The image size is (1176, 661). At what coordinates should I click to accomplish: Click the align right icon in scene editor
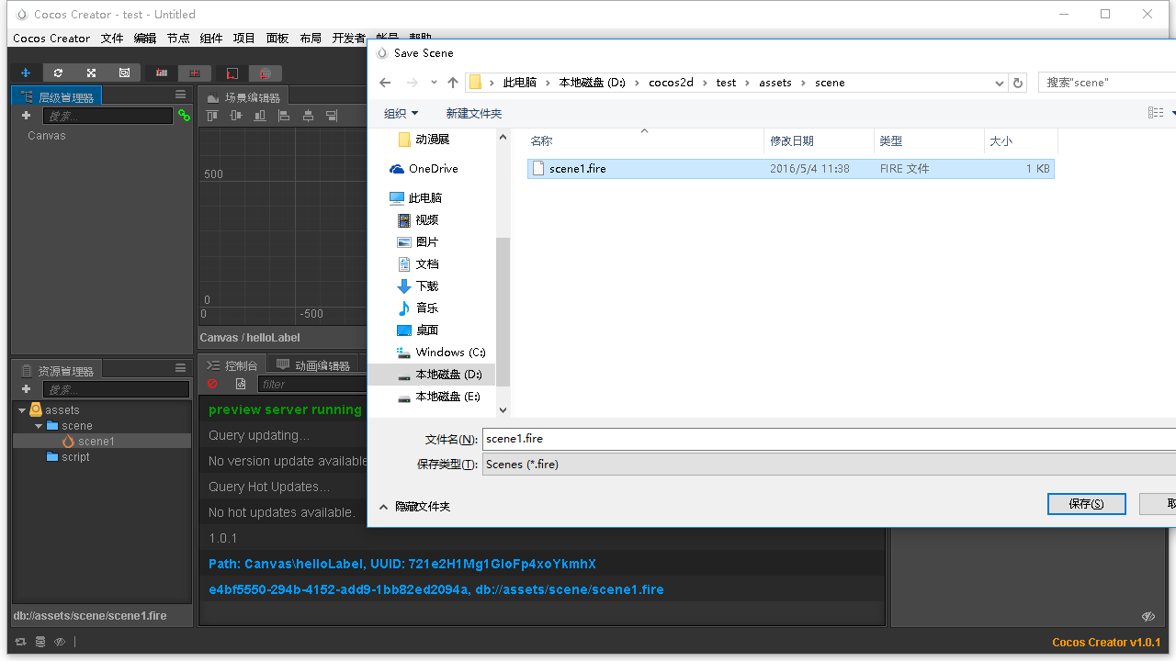coord(332,116)
